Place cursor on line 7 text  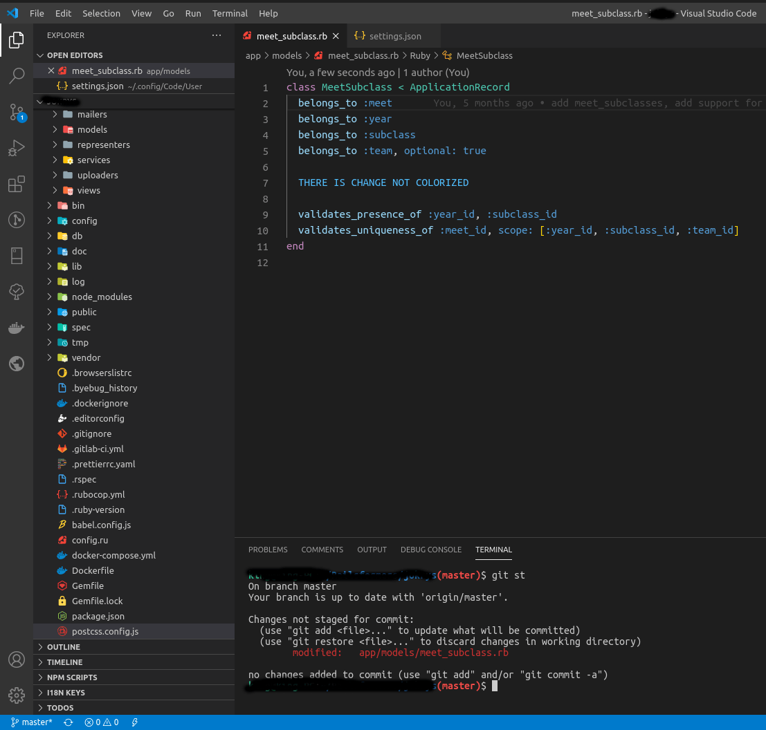pos(383,182)
